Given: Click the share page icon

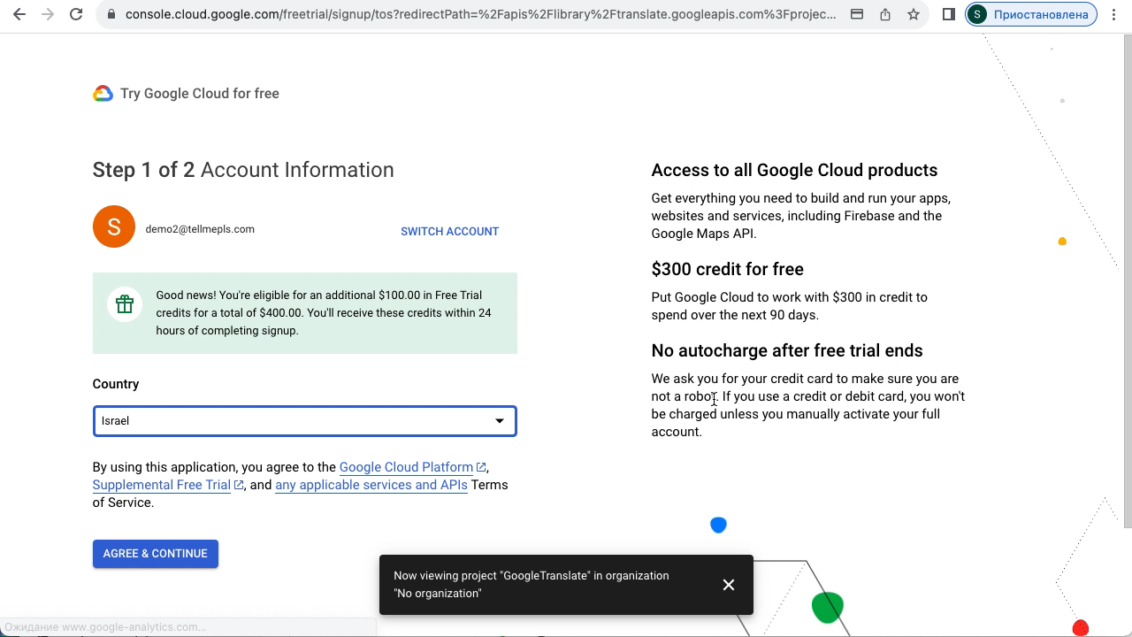Looking at the screenshot, I should pos(885,14).
